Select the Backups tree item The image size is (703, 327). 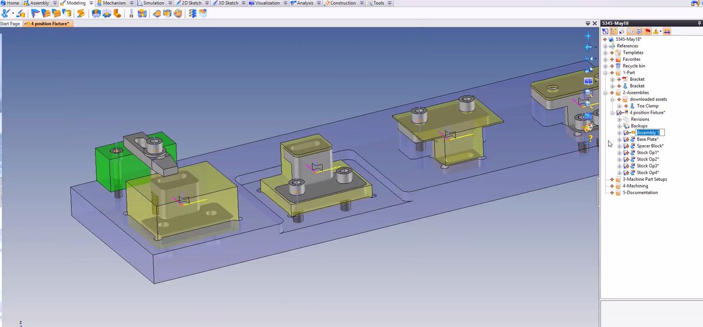[639, 126]
